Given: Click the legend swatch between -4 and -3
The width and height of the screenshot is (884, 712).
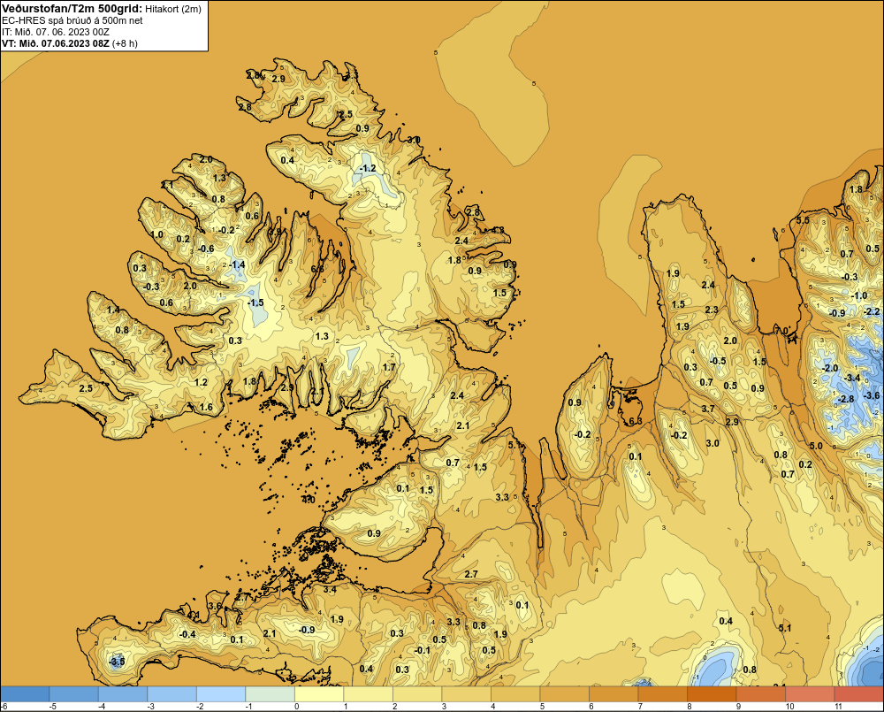Looking at the screenshot, I should pos(123,694).
